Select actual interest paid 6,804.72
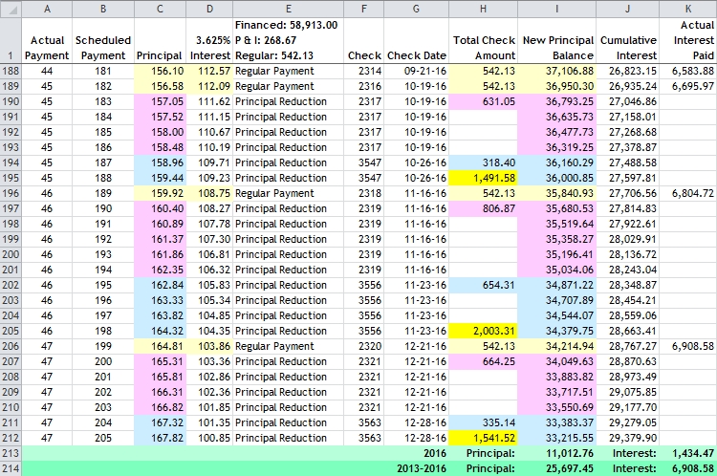The height and width of the screenshot is (476, 717). (x=688, y=193)
